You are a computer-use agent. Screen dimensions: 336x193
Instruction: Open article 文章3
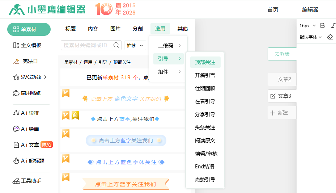point(282,96)
